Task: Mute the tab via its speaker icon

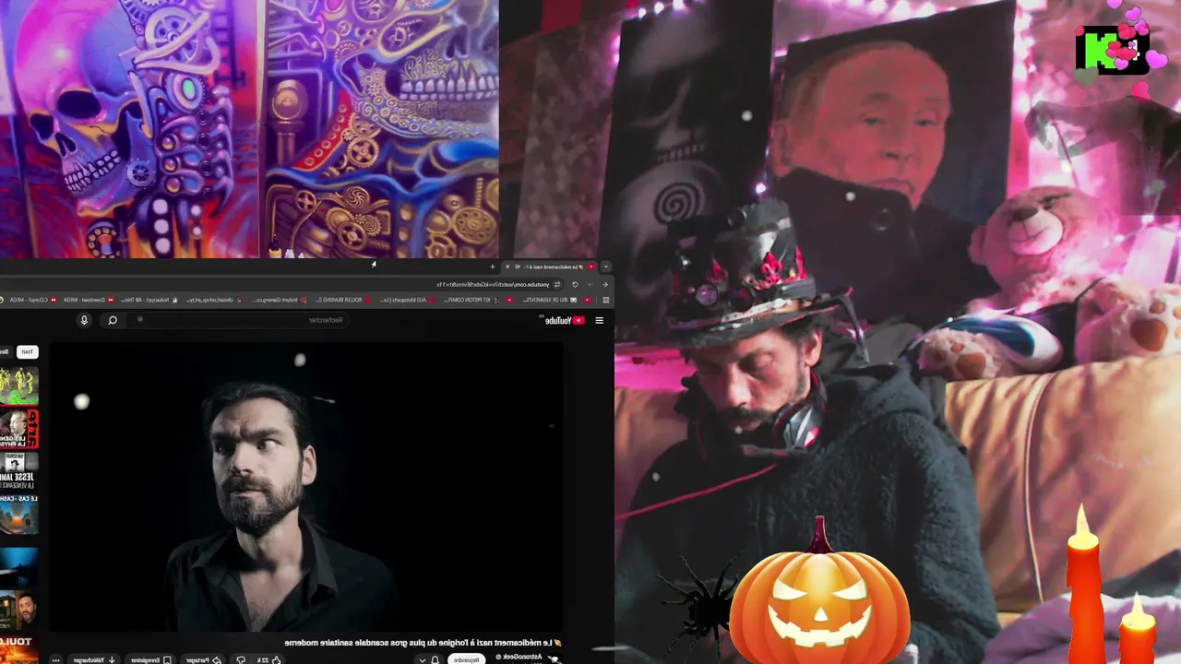Action: pyautogui.click(x=518, y=267)
